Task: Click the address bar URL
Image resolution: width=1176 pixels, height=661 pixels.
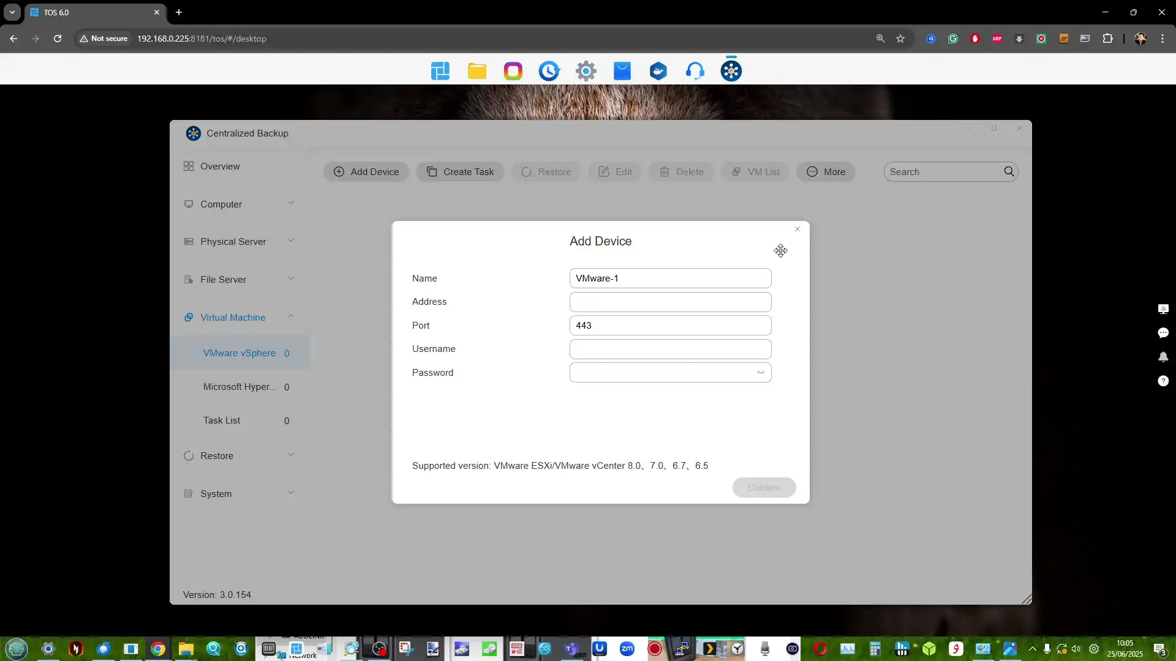Action: click(x=202, y=39)
